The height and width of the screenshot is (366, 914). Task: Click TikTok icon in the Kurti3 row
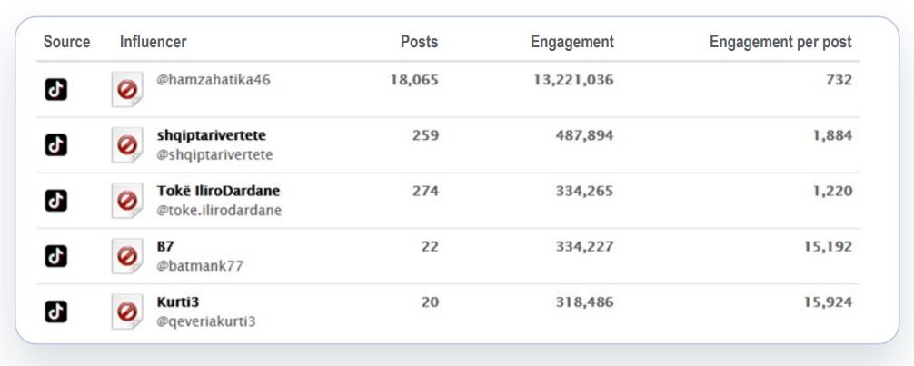56,311
